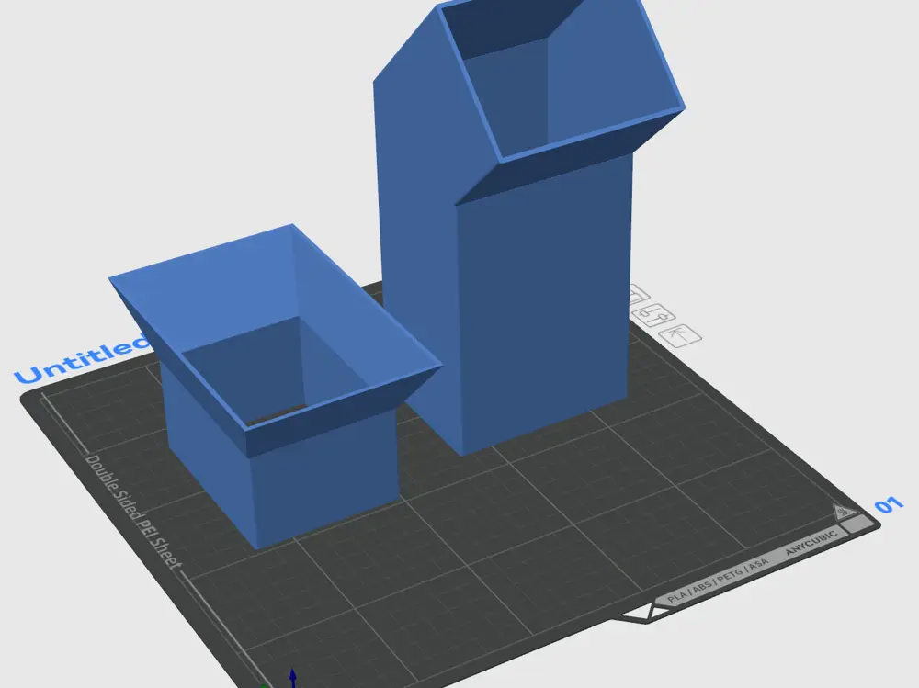Select the short blue funnel-top model
Screen dimensions: 919x688
coord(275,386)
